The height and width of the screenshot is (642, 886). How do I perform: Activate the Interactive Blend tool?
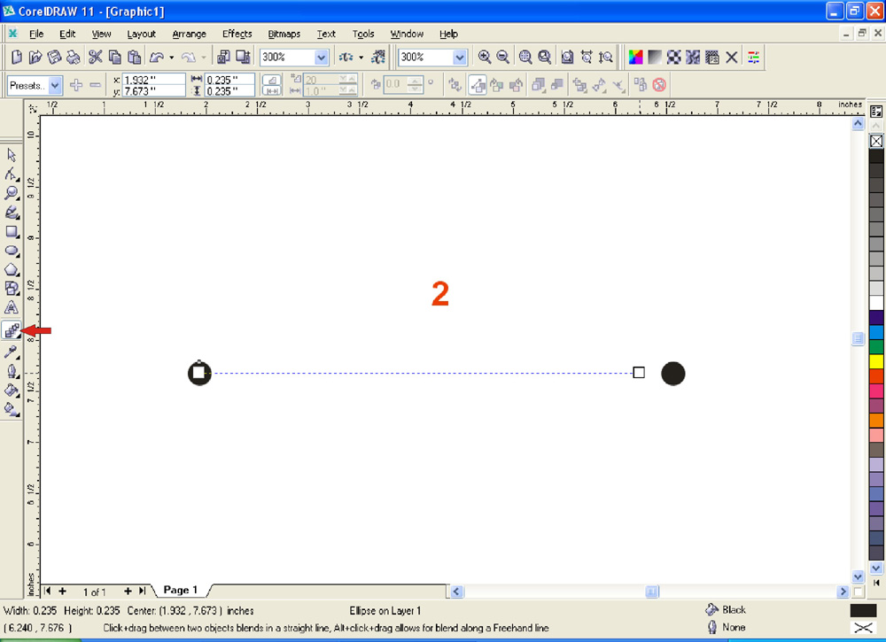coord(12,330)
